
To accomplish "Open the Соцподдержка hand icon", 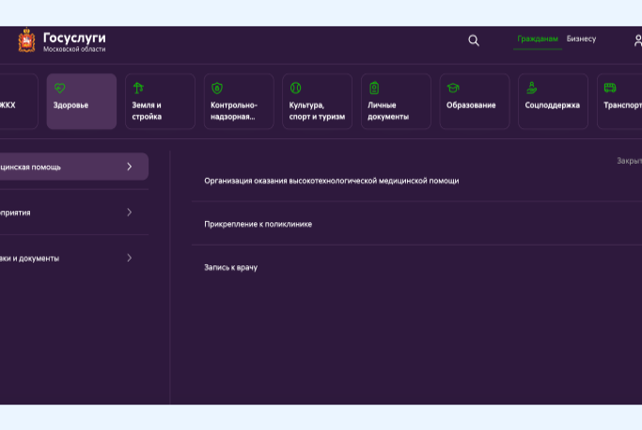I will (532, 88).
